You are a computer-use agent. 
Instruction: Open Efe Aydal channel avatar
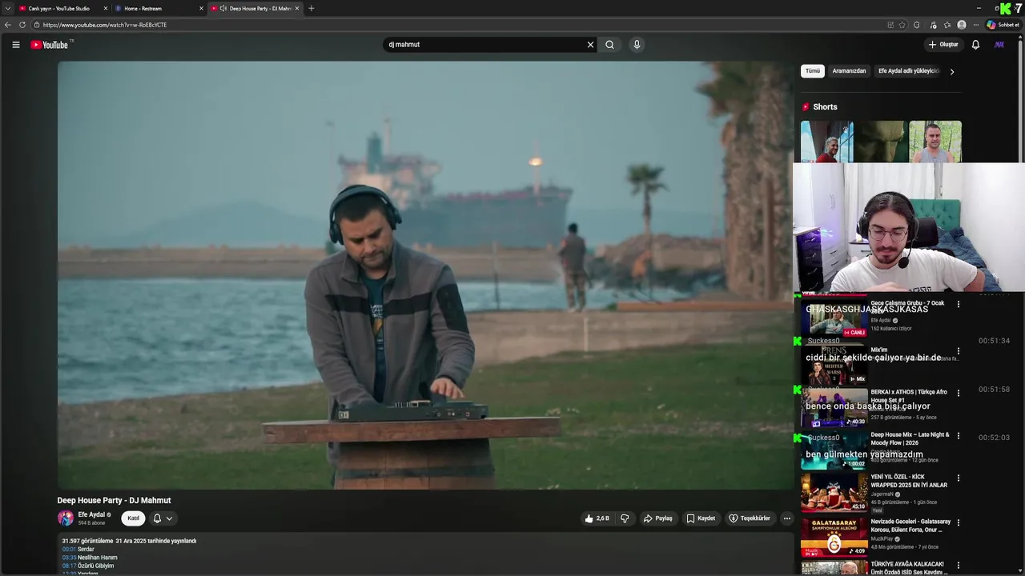[65, 518]
